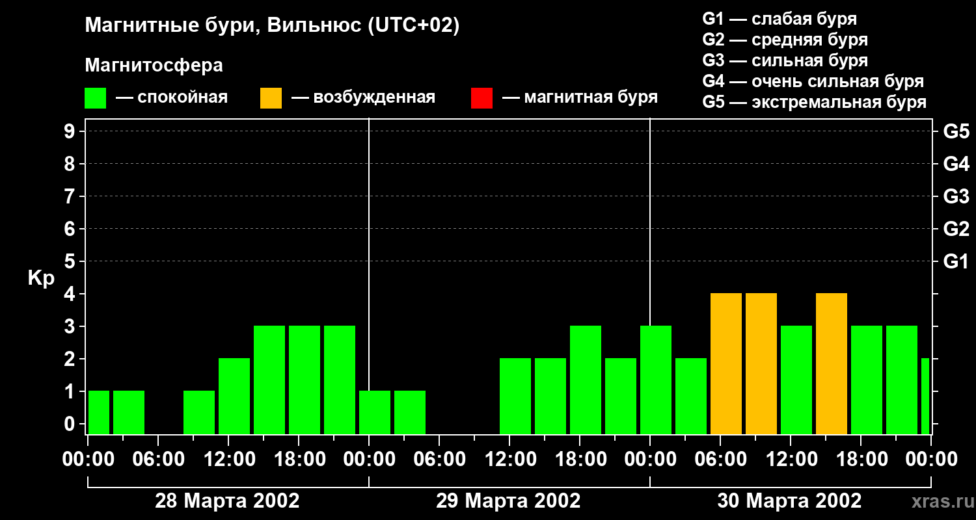Click the orange Kp 4 bar at 09:00–12:00, 30 March
The width and height of the screenshot is (976, 520).
click(761, 364)
